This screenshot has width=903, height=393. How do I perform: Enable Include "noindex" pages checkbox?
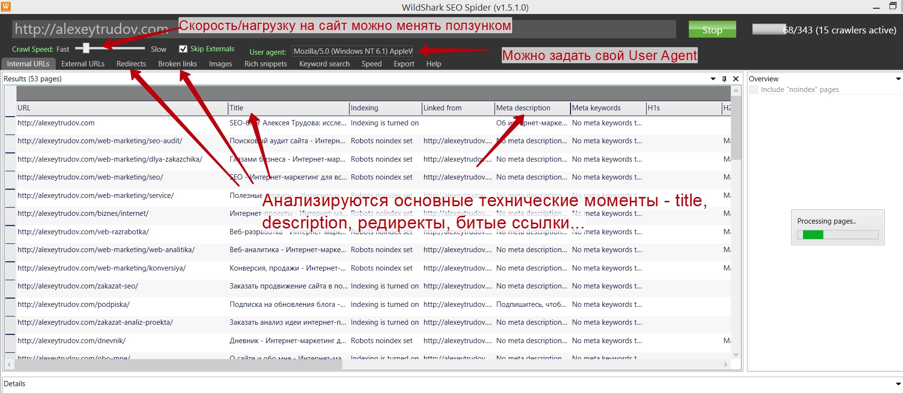(x=754, y=90)
